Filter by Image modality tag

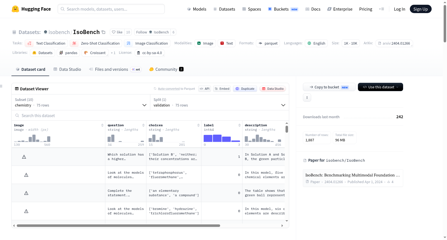point(205,43)
